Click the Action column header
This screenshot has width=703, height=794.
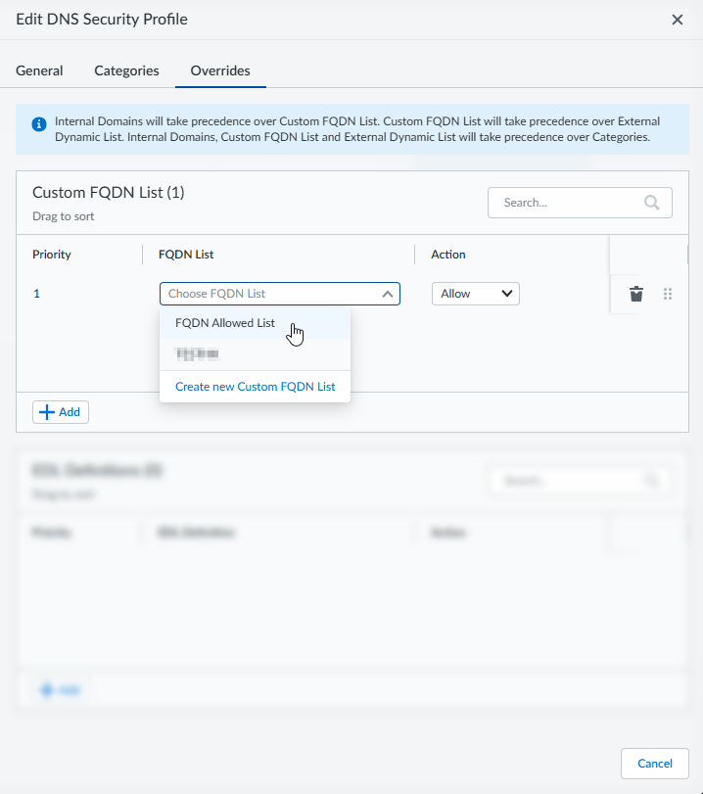click(448, 255)
